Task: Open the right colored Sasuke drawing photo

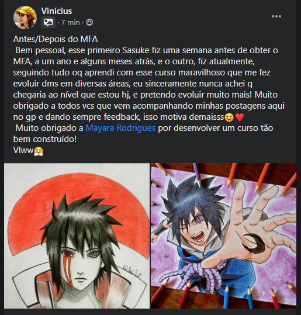Action: pos(224,236)
